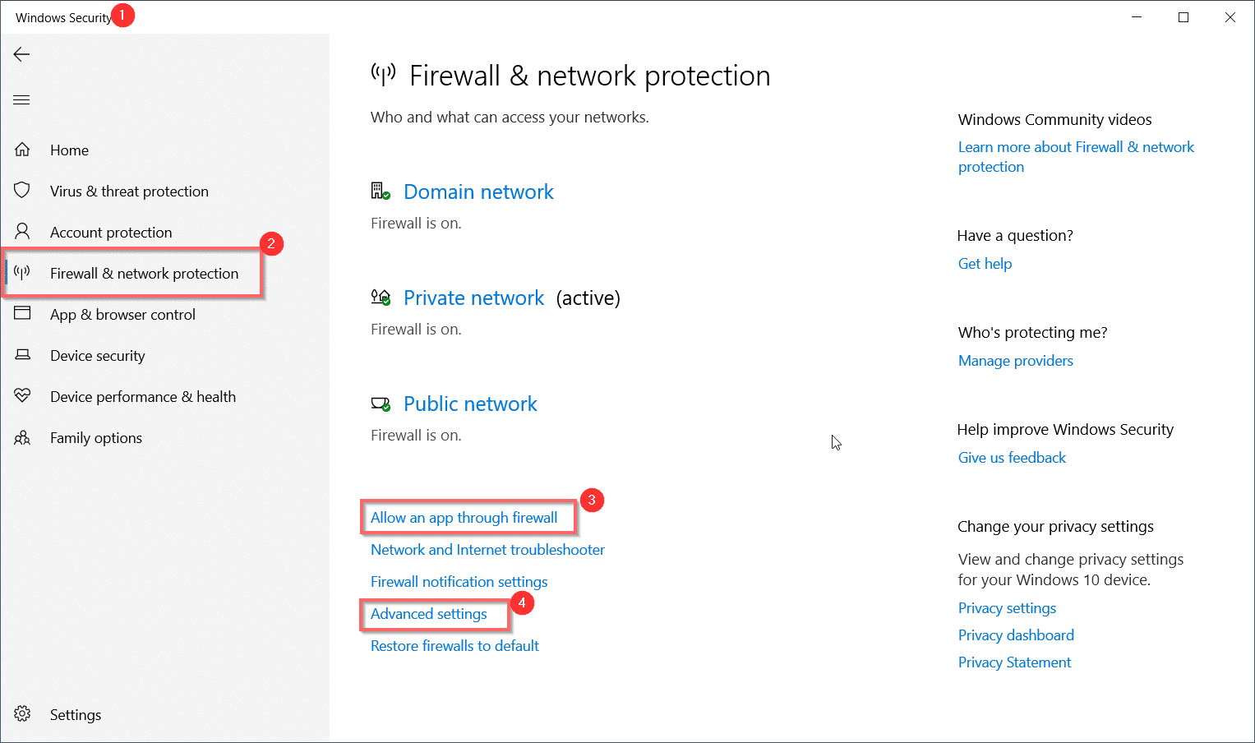This screenshot has height=743, width=1255.
Task: Click the Get help link
Action: coord(985,264)
